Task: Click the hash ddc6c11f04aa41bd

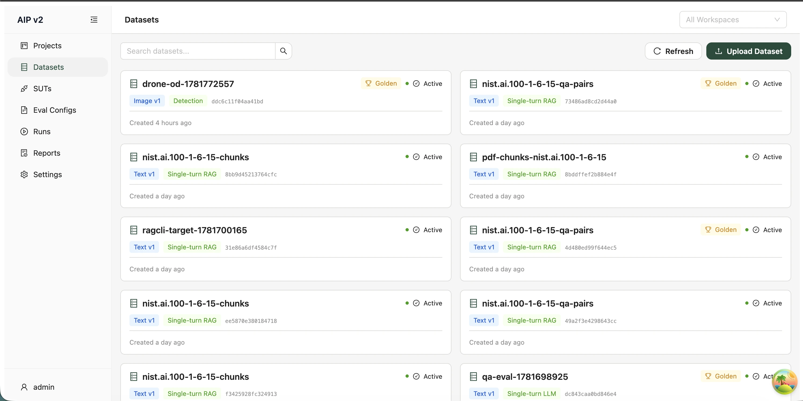Action: click(237, 101)
